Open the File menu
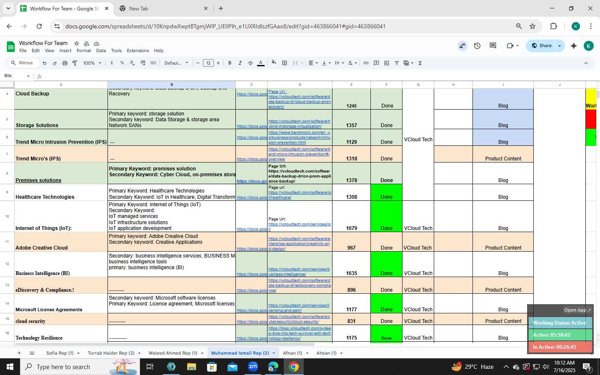Screen dimensions: 600x375 [x=23, y=50]
